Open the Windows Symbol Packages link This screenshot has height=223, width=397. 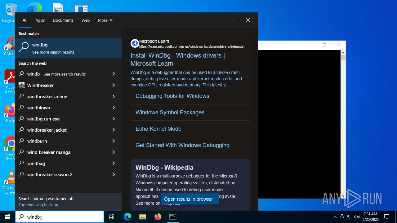(170, 112)
